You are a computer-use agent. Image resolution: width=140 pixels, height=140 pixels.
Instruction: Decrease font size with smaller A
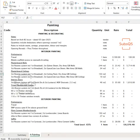[x=58, y=4]
